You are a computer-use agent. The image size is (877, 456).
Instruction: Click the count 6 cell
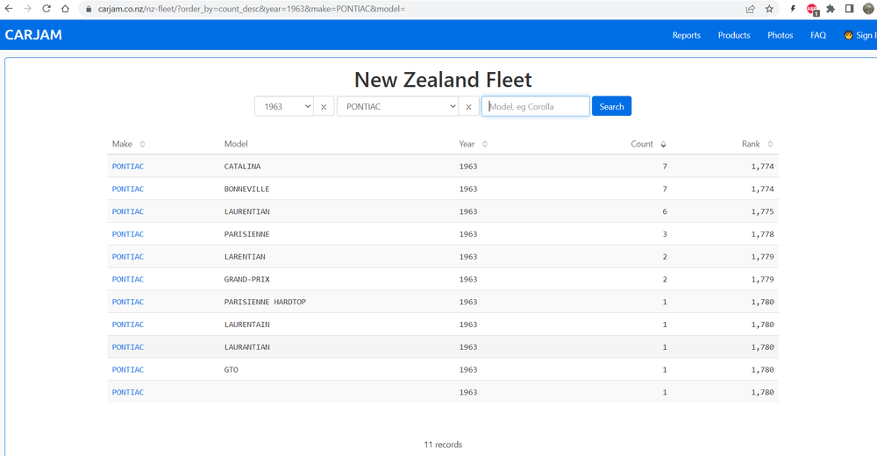665,211
